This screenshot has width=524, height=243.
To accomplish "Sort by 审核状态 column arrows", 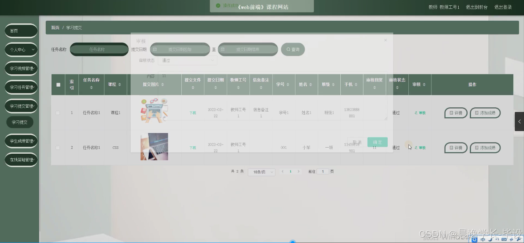I will coord(397,88).
